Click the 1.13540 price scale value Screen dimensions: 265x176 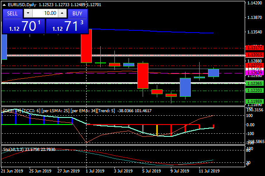click(255, 32)
